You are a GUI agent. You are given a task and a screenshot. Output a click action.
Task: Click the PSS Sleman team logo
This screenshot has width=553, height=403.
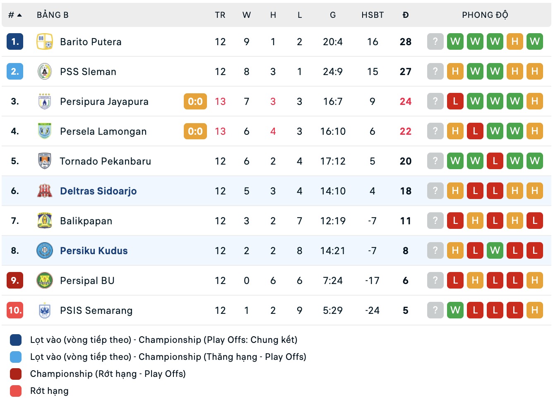point(45,72)
